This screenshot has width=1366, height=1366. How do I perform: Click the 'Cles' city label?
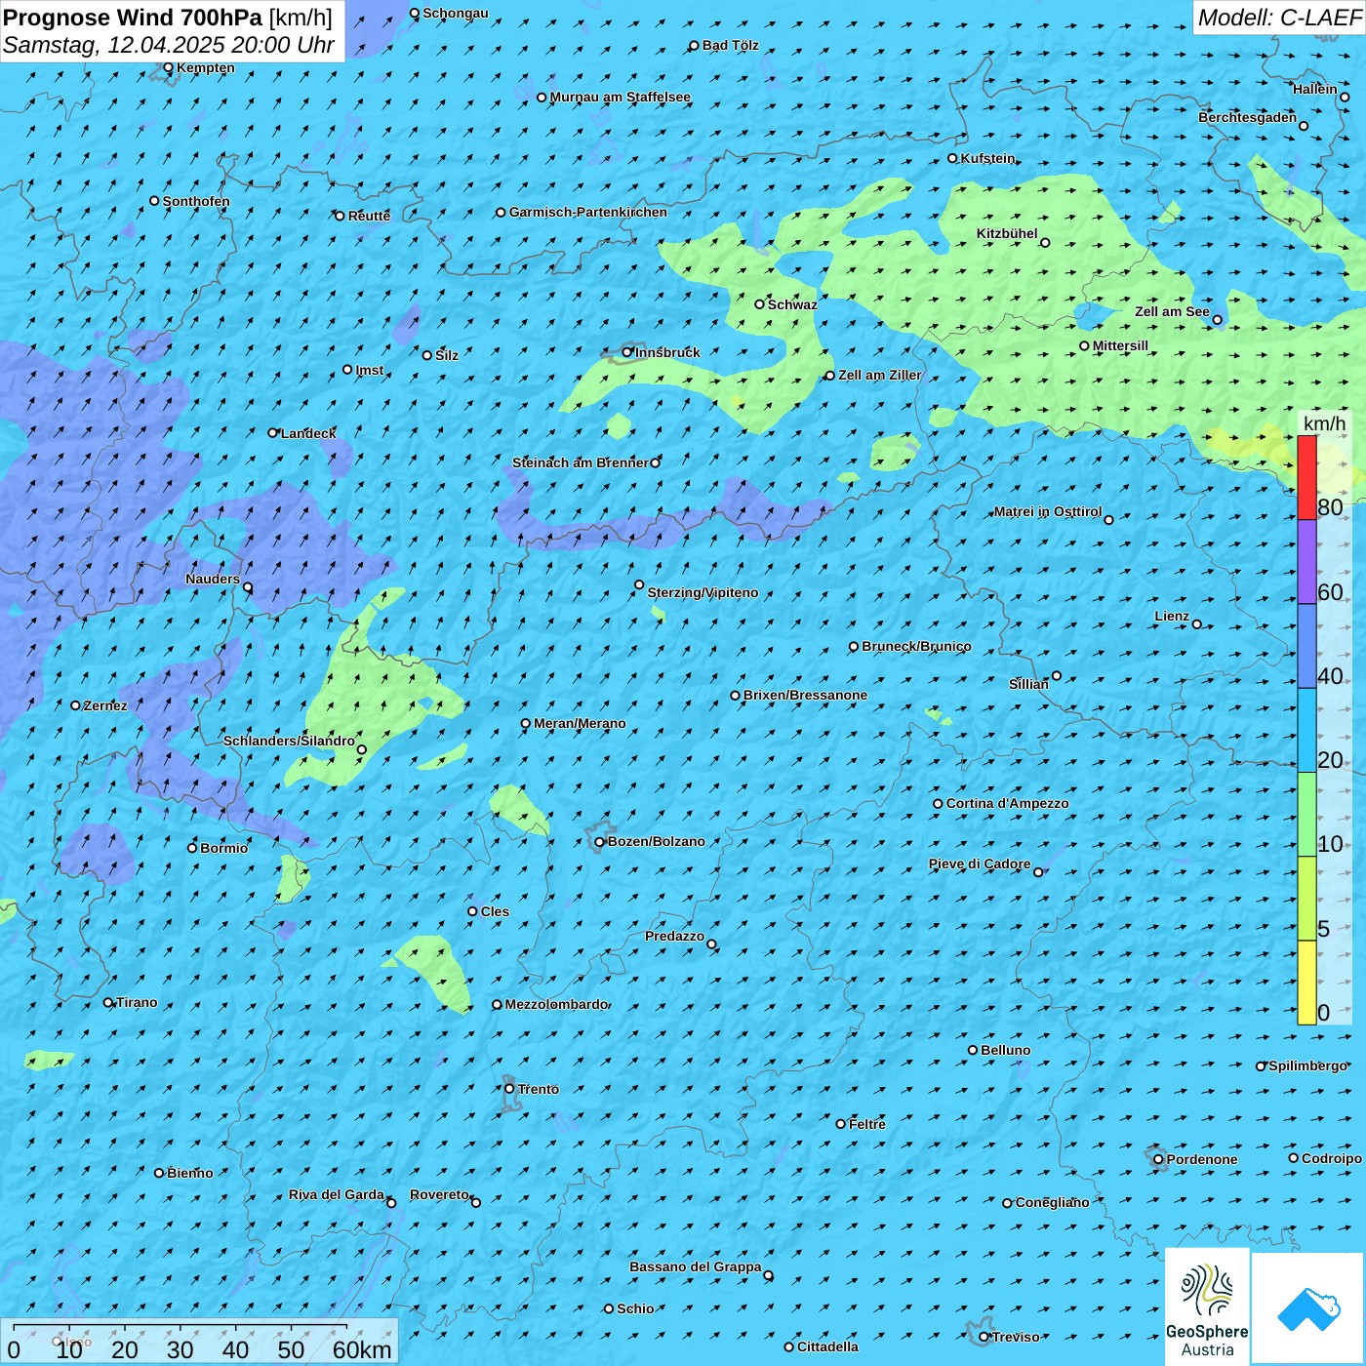coord(495,911)
